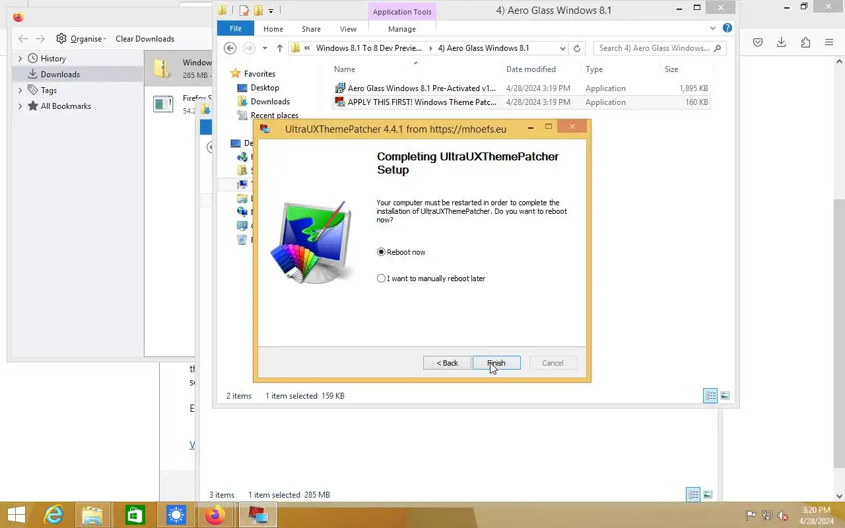
Task: Refresh the Aero Glass folder view
Action: click(x=577, y=48)
